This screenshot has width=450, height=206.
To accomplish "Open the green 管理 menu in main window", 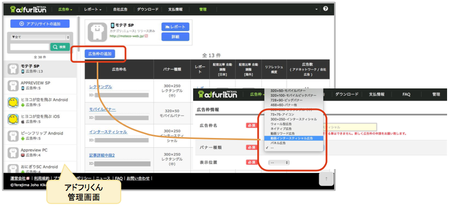I will 203,9.
